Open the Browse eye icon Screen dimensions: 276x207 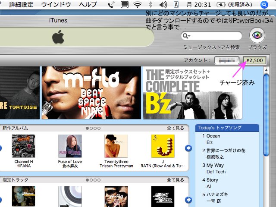click(x=257, y=35)
